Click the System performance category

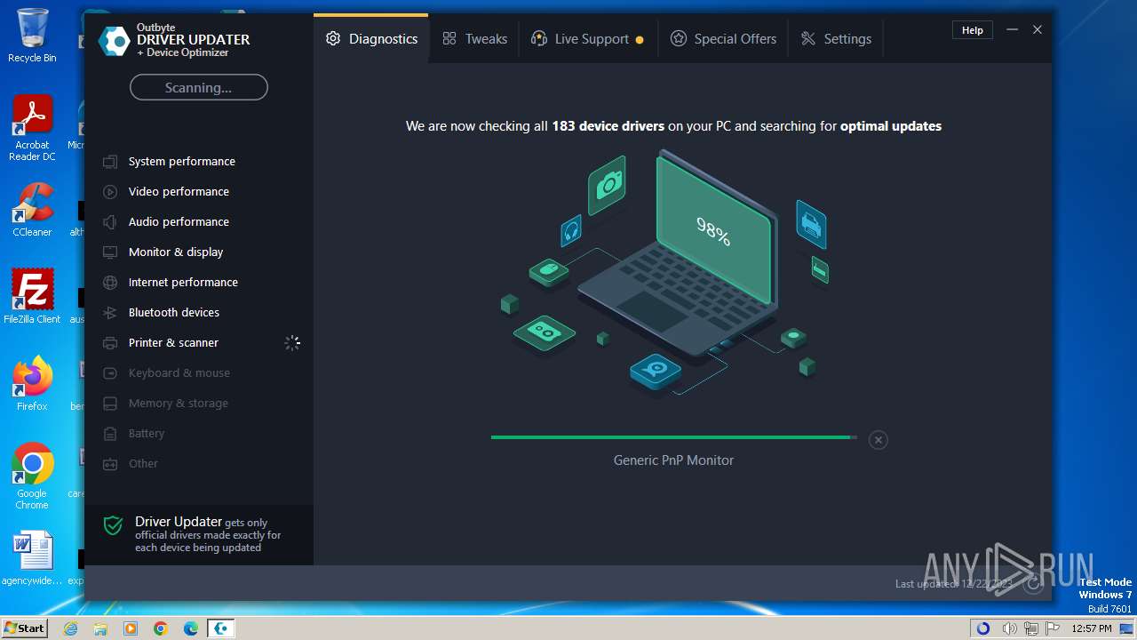[x=182, y=162]
